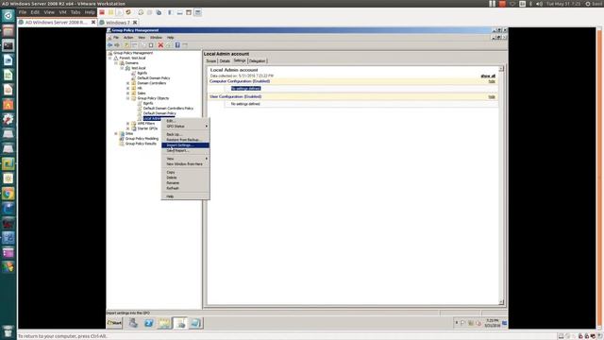Select Group Policy Results in tree
The width and height of the screenshot is (604, 340).
[x=141, y=144]
